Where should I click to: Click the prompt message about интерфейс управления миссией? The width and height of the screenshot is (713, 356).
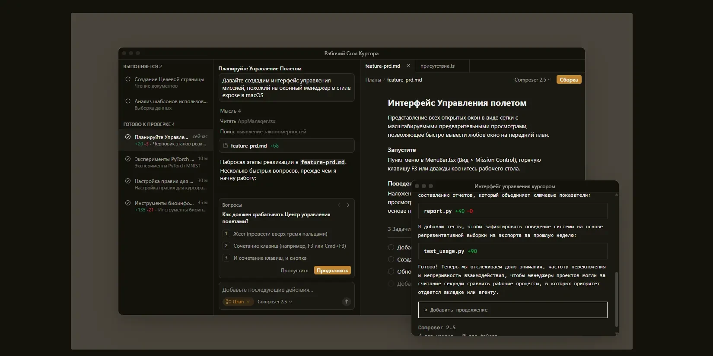pyautogui.click(x=286, y=88)
